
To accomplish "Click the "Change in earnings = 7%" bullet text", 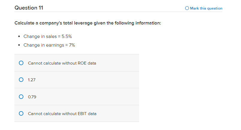I will point(49,45).
